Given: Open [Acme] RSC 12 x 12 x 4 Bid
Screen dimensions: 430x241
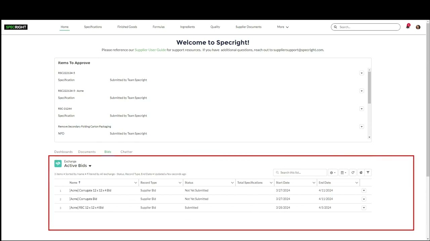Looking at the screenshot, I should point(86,208).
